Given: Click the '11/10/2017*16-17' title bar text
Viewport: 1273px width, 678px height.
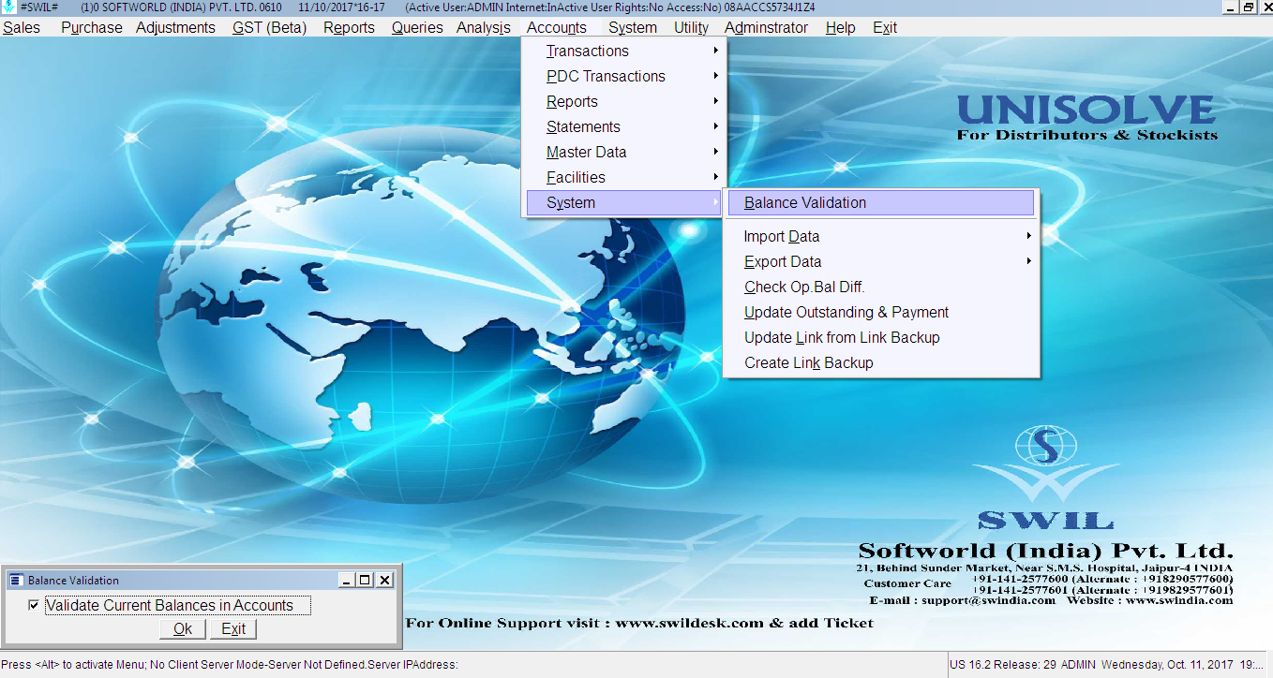Looking at the screenshot, I should 341,7.
